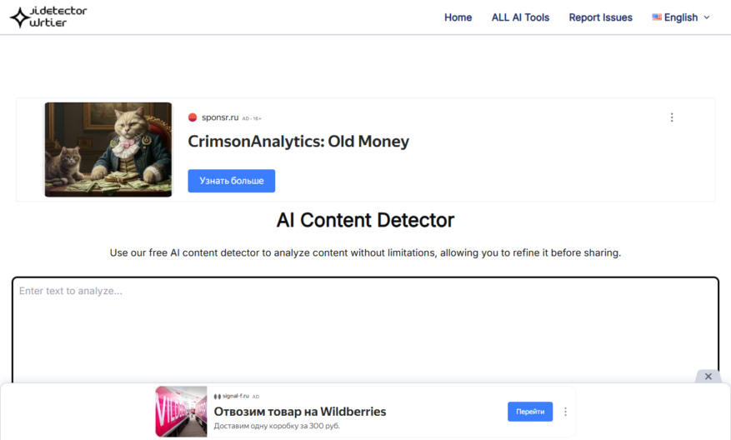The height and width of the screenshot is (440, 731).
Task: Click the flag icon beside English
Action: [657, 17]
